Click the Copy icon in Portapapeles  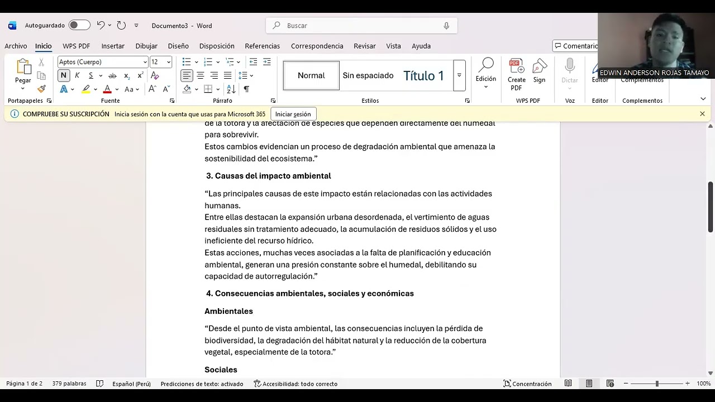[41, 76]
